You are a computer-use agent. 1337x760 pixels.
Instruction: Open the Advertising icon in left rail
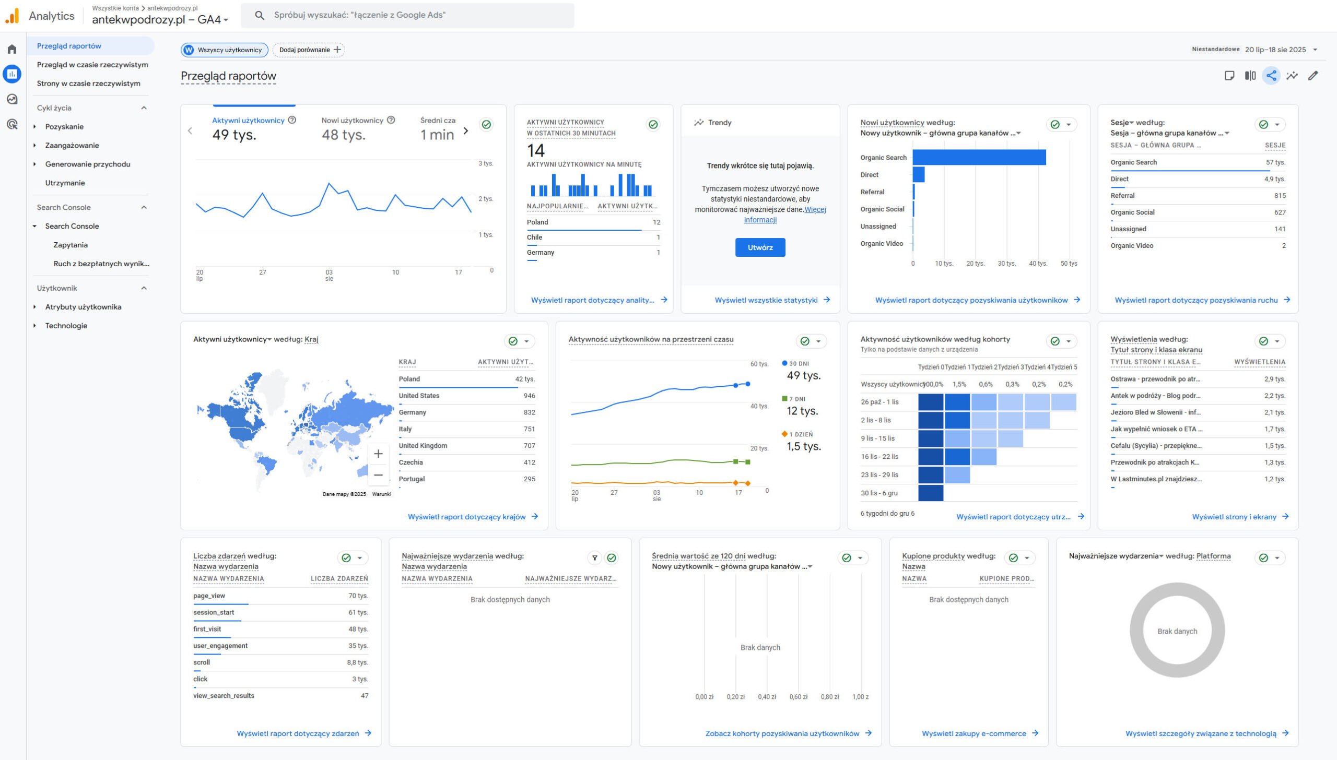12,124
